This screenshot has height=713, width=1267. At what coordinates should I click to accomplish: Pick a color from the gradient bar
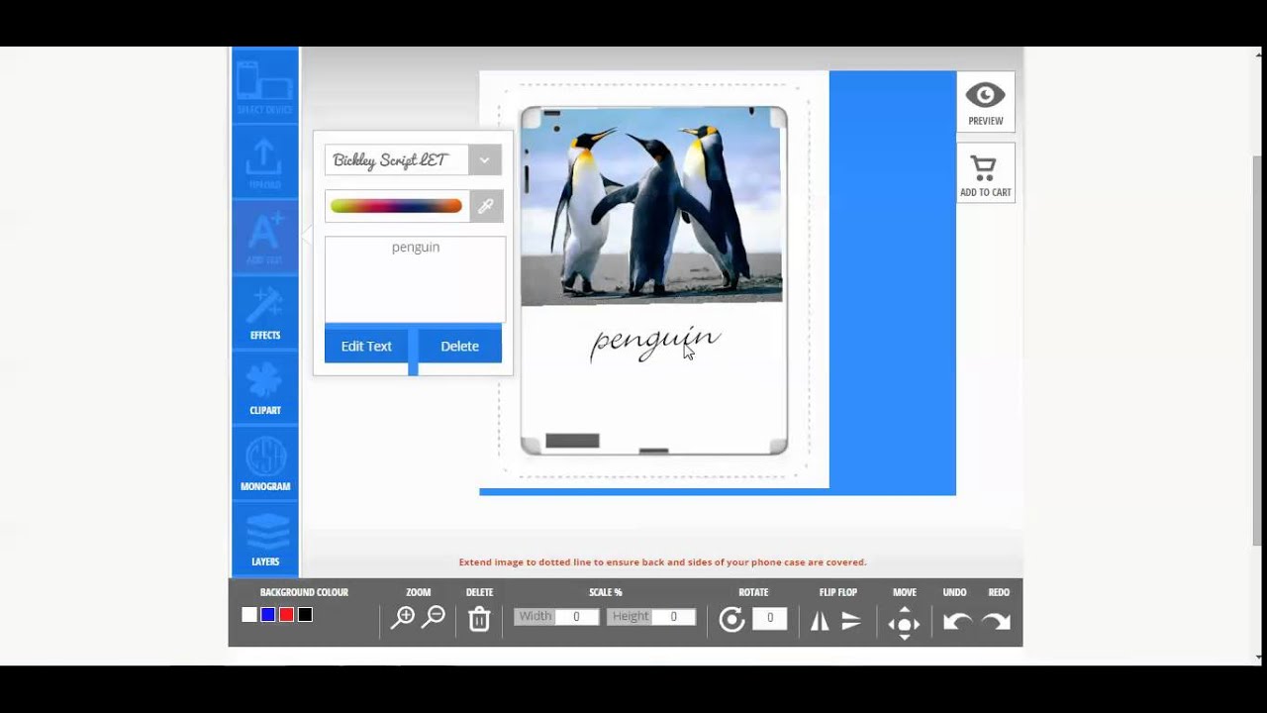coord(396,206)
